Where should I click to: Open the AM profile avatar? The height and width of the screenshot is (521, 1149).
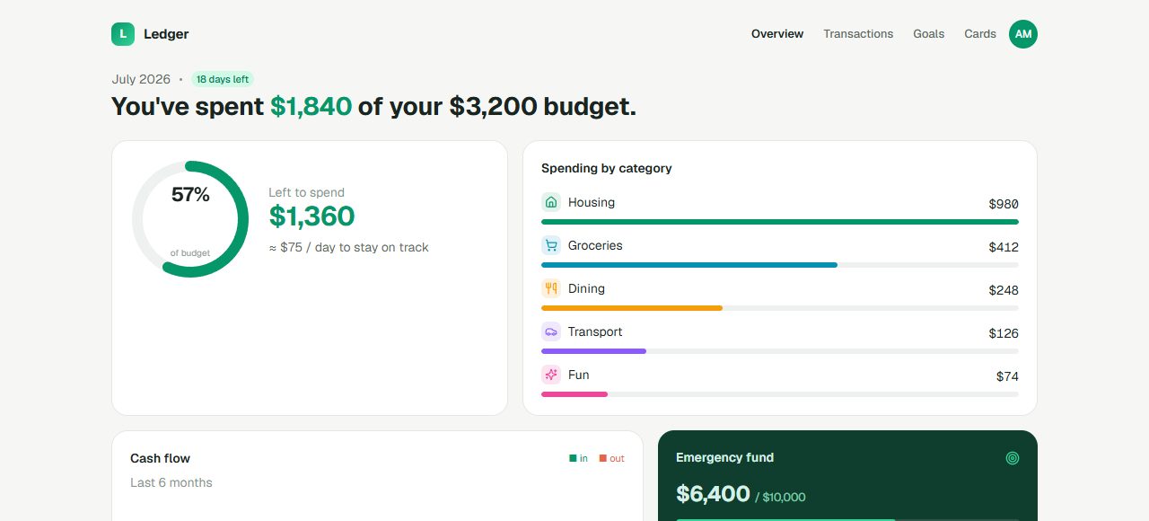1023,34
